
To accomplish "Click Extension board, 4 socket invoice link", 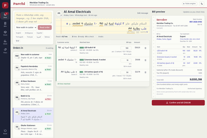I will [x=167, y=57].
